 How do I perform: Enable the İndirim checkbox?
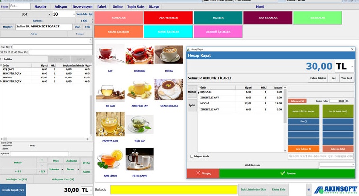click(2, 59)
